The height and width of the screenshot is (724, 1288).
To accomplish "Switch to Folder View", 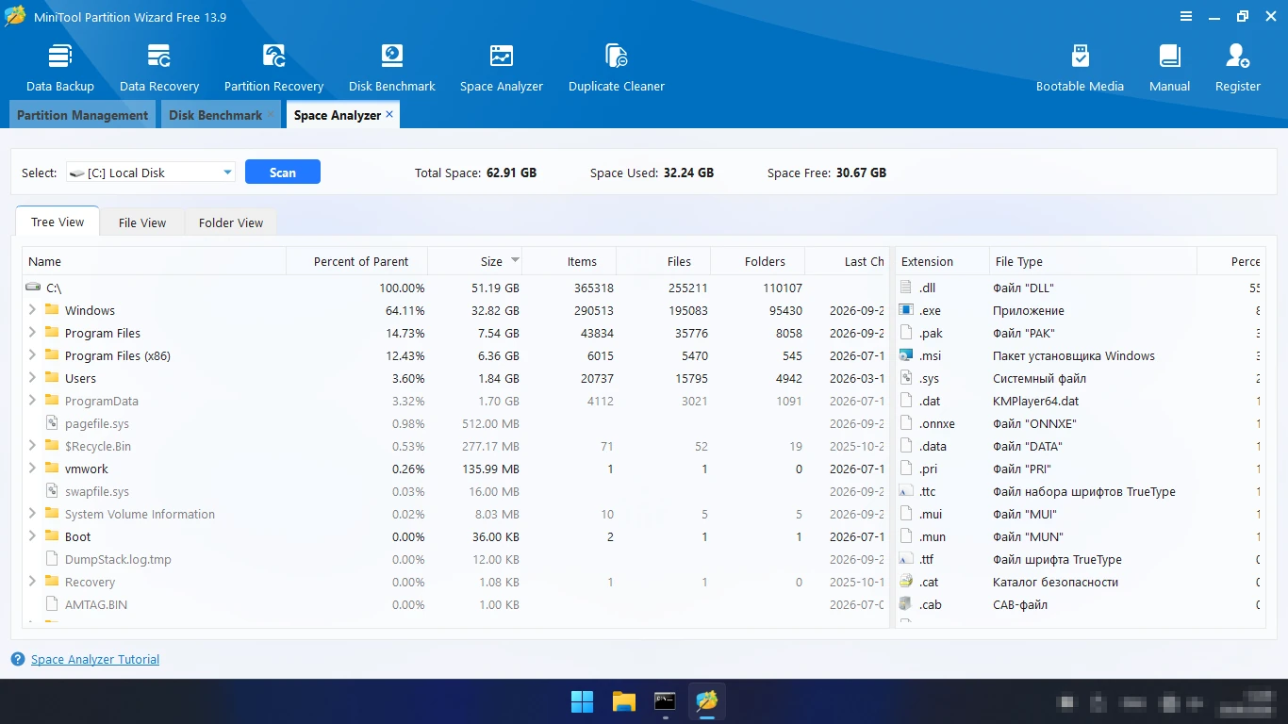I will click(231, 222).
